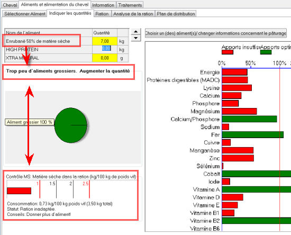The height and width of the screenshot is (235, 291).
Task: Click the move-up arrow beside feed table
Action: coord(136,32)
